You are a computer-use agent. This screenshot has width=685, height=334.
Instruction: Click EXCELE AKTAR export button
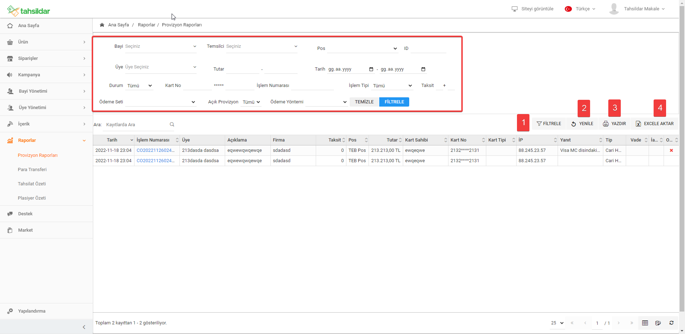pos(655,124)
